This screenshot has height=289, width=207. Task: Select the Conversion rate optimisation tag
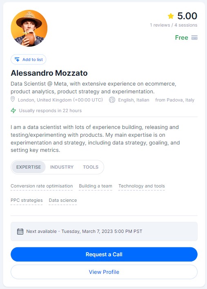click(x=42, y=186)
